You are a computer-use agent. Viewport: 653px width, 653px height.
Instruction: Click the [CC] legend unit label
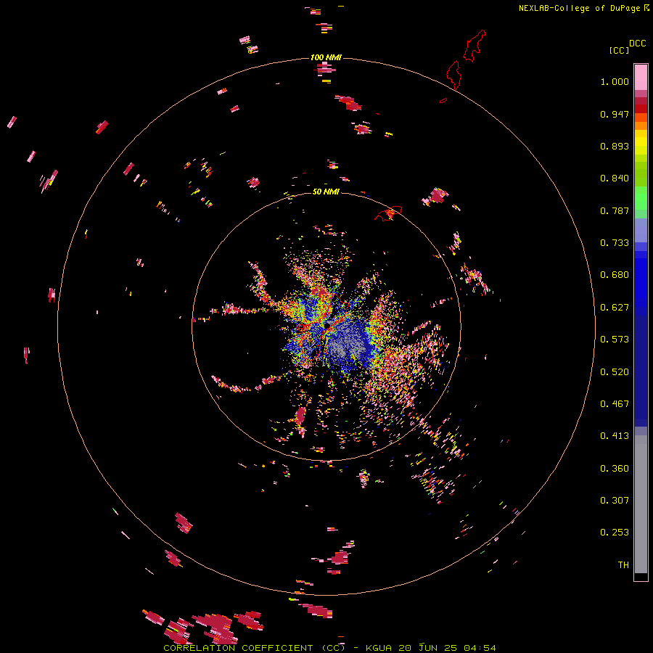620,50
